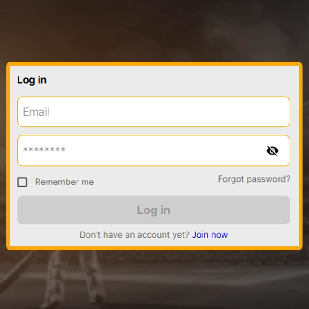Click the Don't have an account yet text
The width and height of the screenshot is (309, 309).
point(135,235)
